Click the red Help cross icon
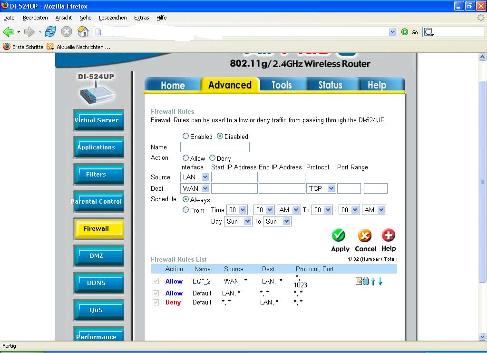The height and width of the screenshot is (353, 487). click(389, 235)
